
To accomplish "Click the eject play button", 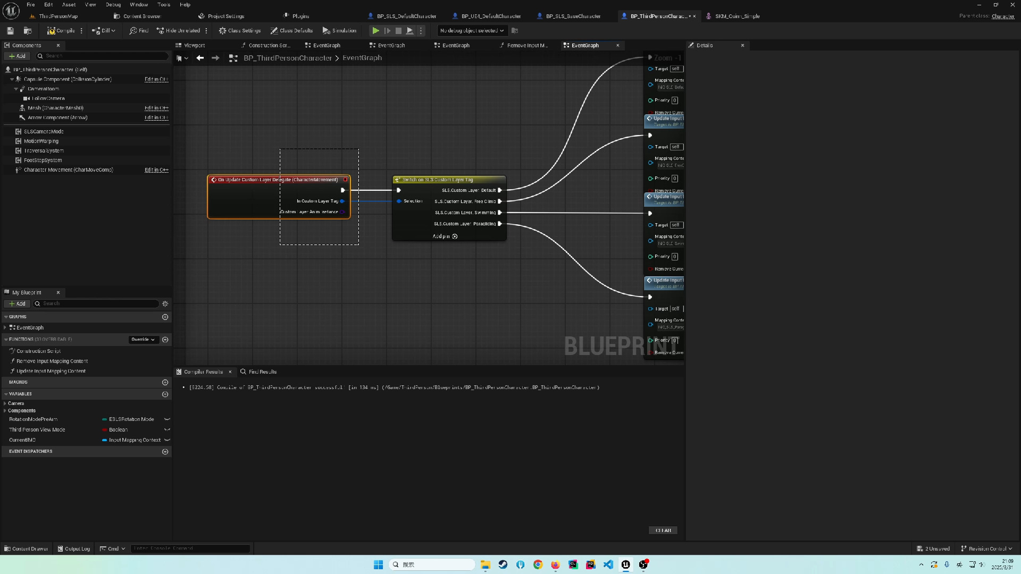I will (410, 31).
